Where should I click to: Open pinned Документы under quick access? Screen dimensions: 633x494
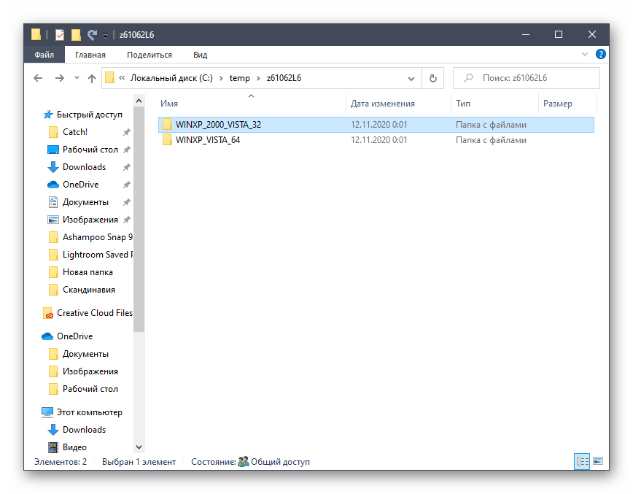click(85, 202)
